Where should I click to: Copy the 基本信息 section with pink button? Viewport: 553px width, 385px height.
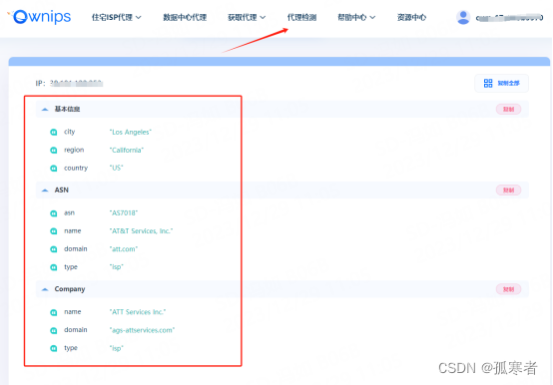(508, 109)
